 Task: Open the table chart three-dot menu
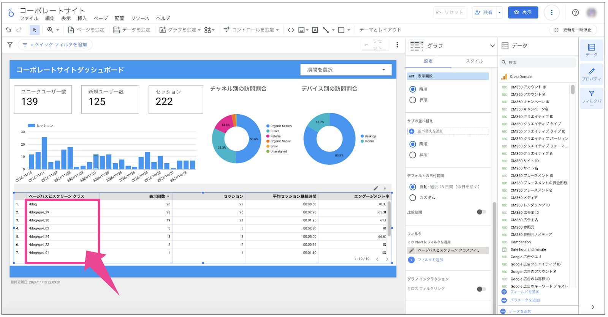point(385,188)
